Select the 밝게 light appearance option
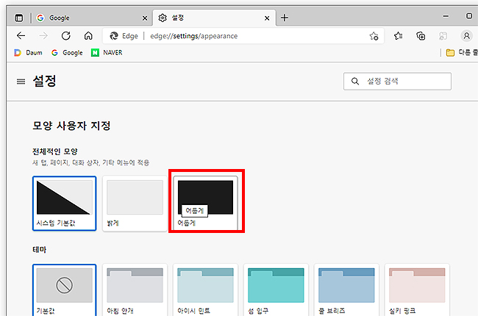 pos(135,204)
